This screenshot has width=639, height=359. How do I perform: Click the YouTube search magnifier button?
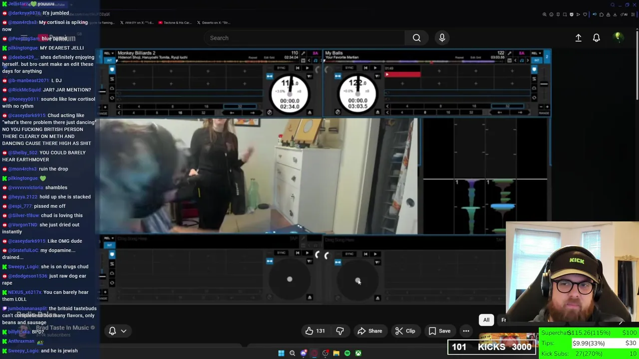click(x=416, y=38)
